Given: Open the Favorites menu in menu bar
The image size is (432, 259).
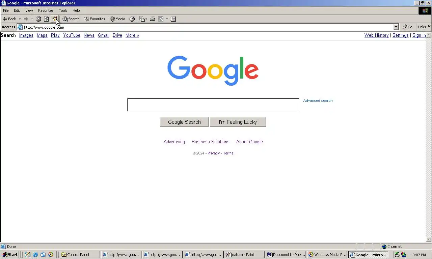Looking at the screenshot, I should [46, 10].
